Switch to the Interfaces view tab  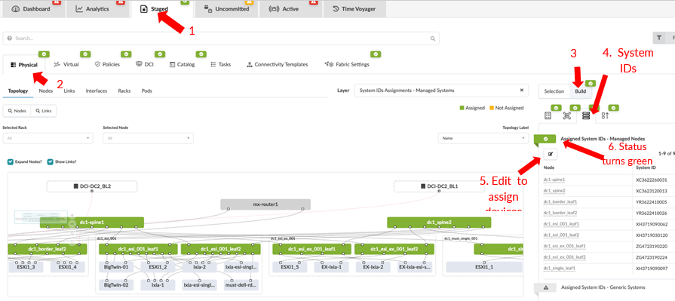[x=97, y=91]
